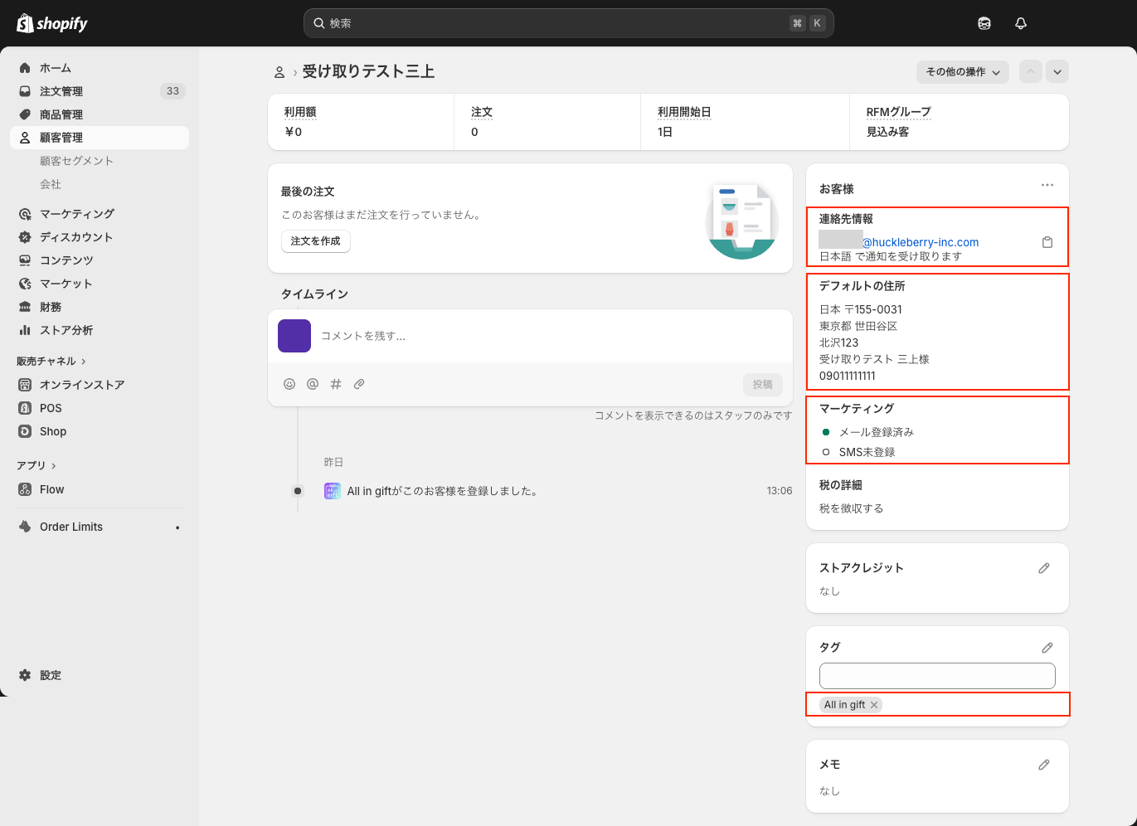Click the Shopify logo

tap(52, 23)
